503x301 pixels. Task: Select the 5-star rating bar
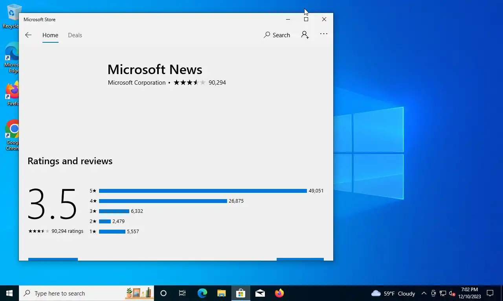point(203,191)
